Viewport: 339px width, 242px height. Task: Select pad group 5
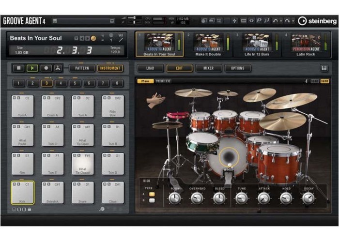pos(75,83)
